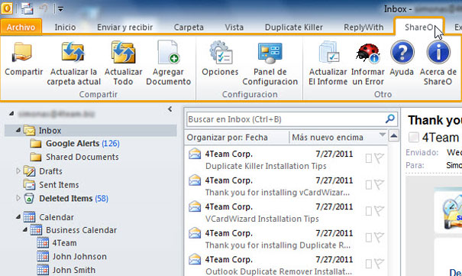Toggle category box of Thank you for installing vCardWizar email
This screenshot has width=462, height=276.
pos(369,185)
